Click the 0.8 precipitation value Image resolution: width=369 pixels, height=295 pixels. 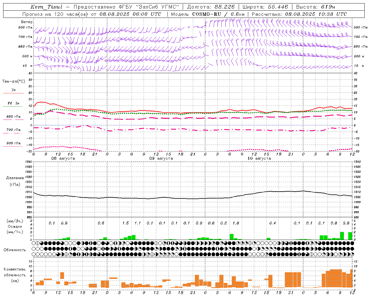[x=334, y=223]
